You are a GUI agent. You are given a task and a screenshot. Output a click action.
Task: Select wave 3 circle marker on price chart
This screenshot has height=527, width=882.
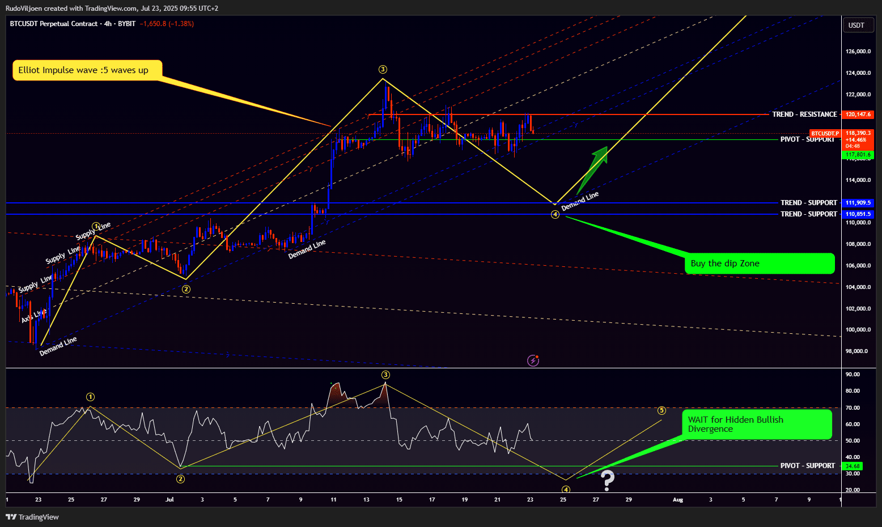(x=383, y=69)
